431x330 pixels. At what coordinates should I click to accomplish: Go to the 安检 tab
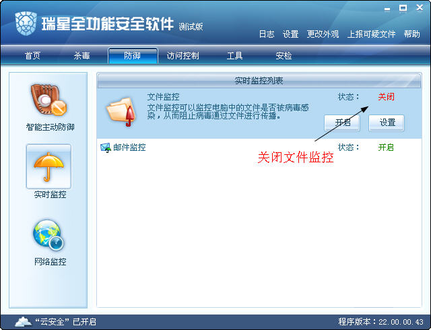tap(284, 56)
